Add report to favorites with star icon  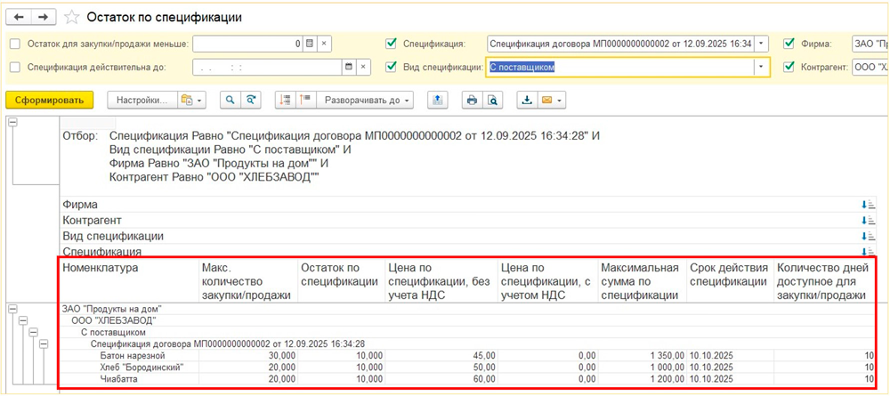[x=71, y=18]
